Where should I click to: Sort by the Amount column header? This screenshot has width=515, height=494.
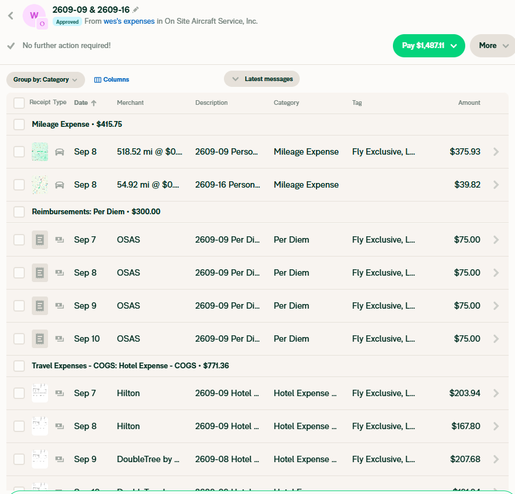point(469,103)
